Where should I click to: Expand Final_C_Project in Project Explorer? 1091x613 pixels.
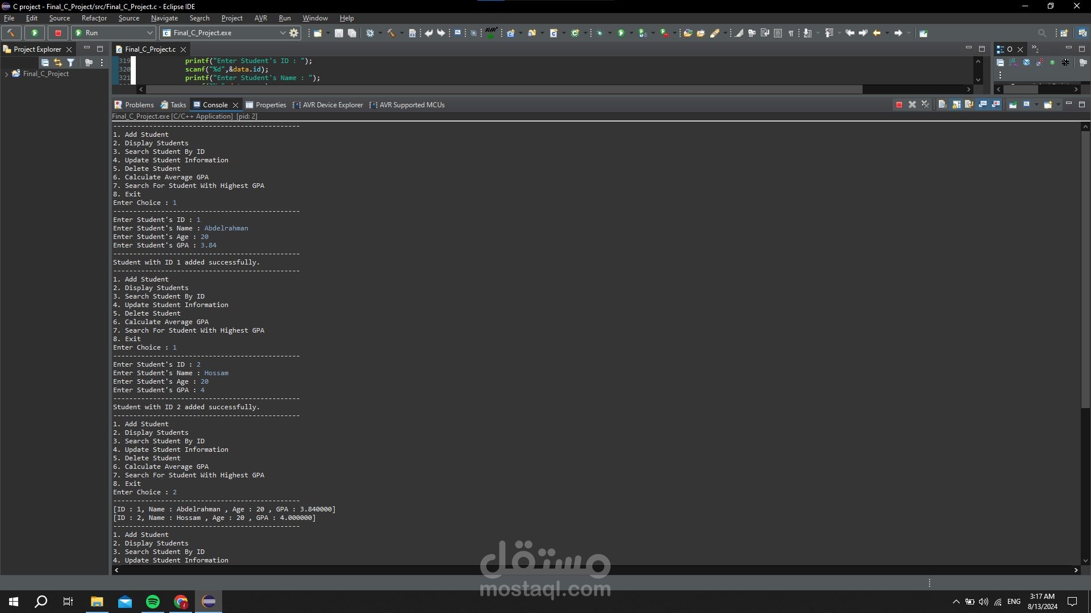6,74
